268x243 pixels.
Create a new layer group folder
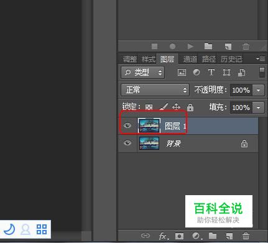(213, 236)
